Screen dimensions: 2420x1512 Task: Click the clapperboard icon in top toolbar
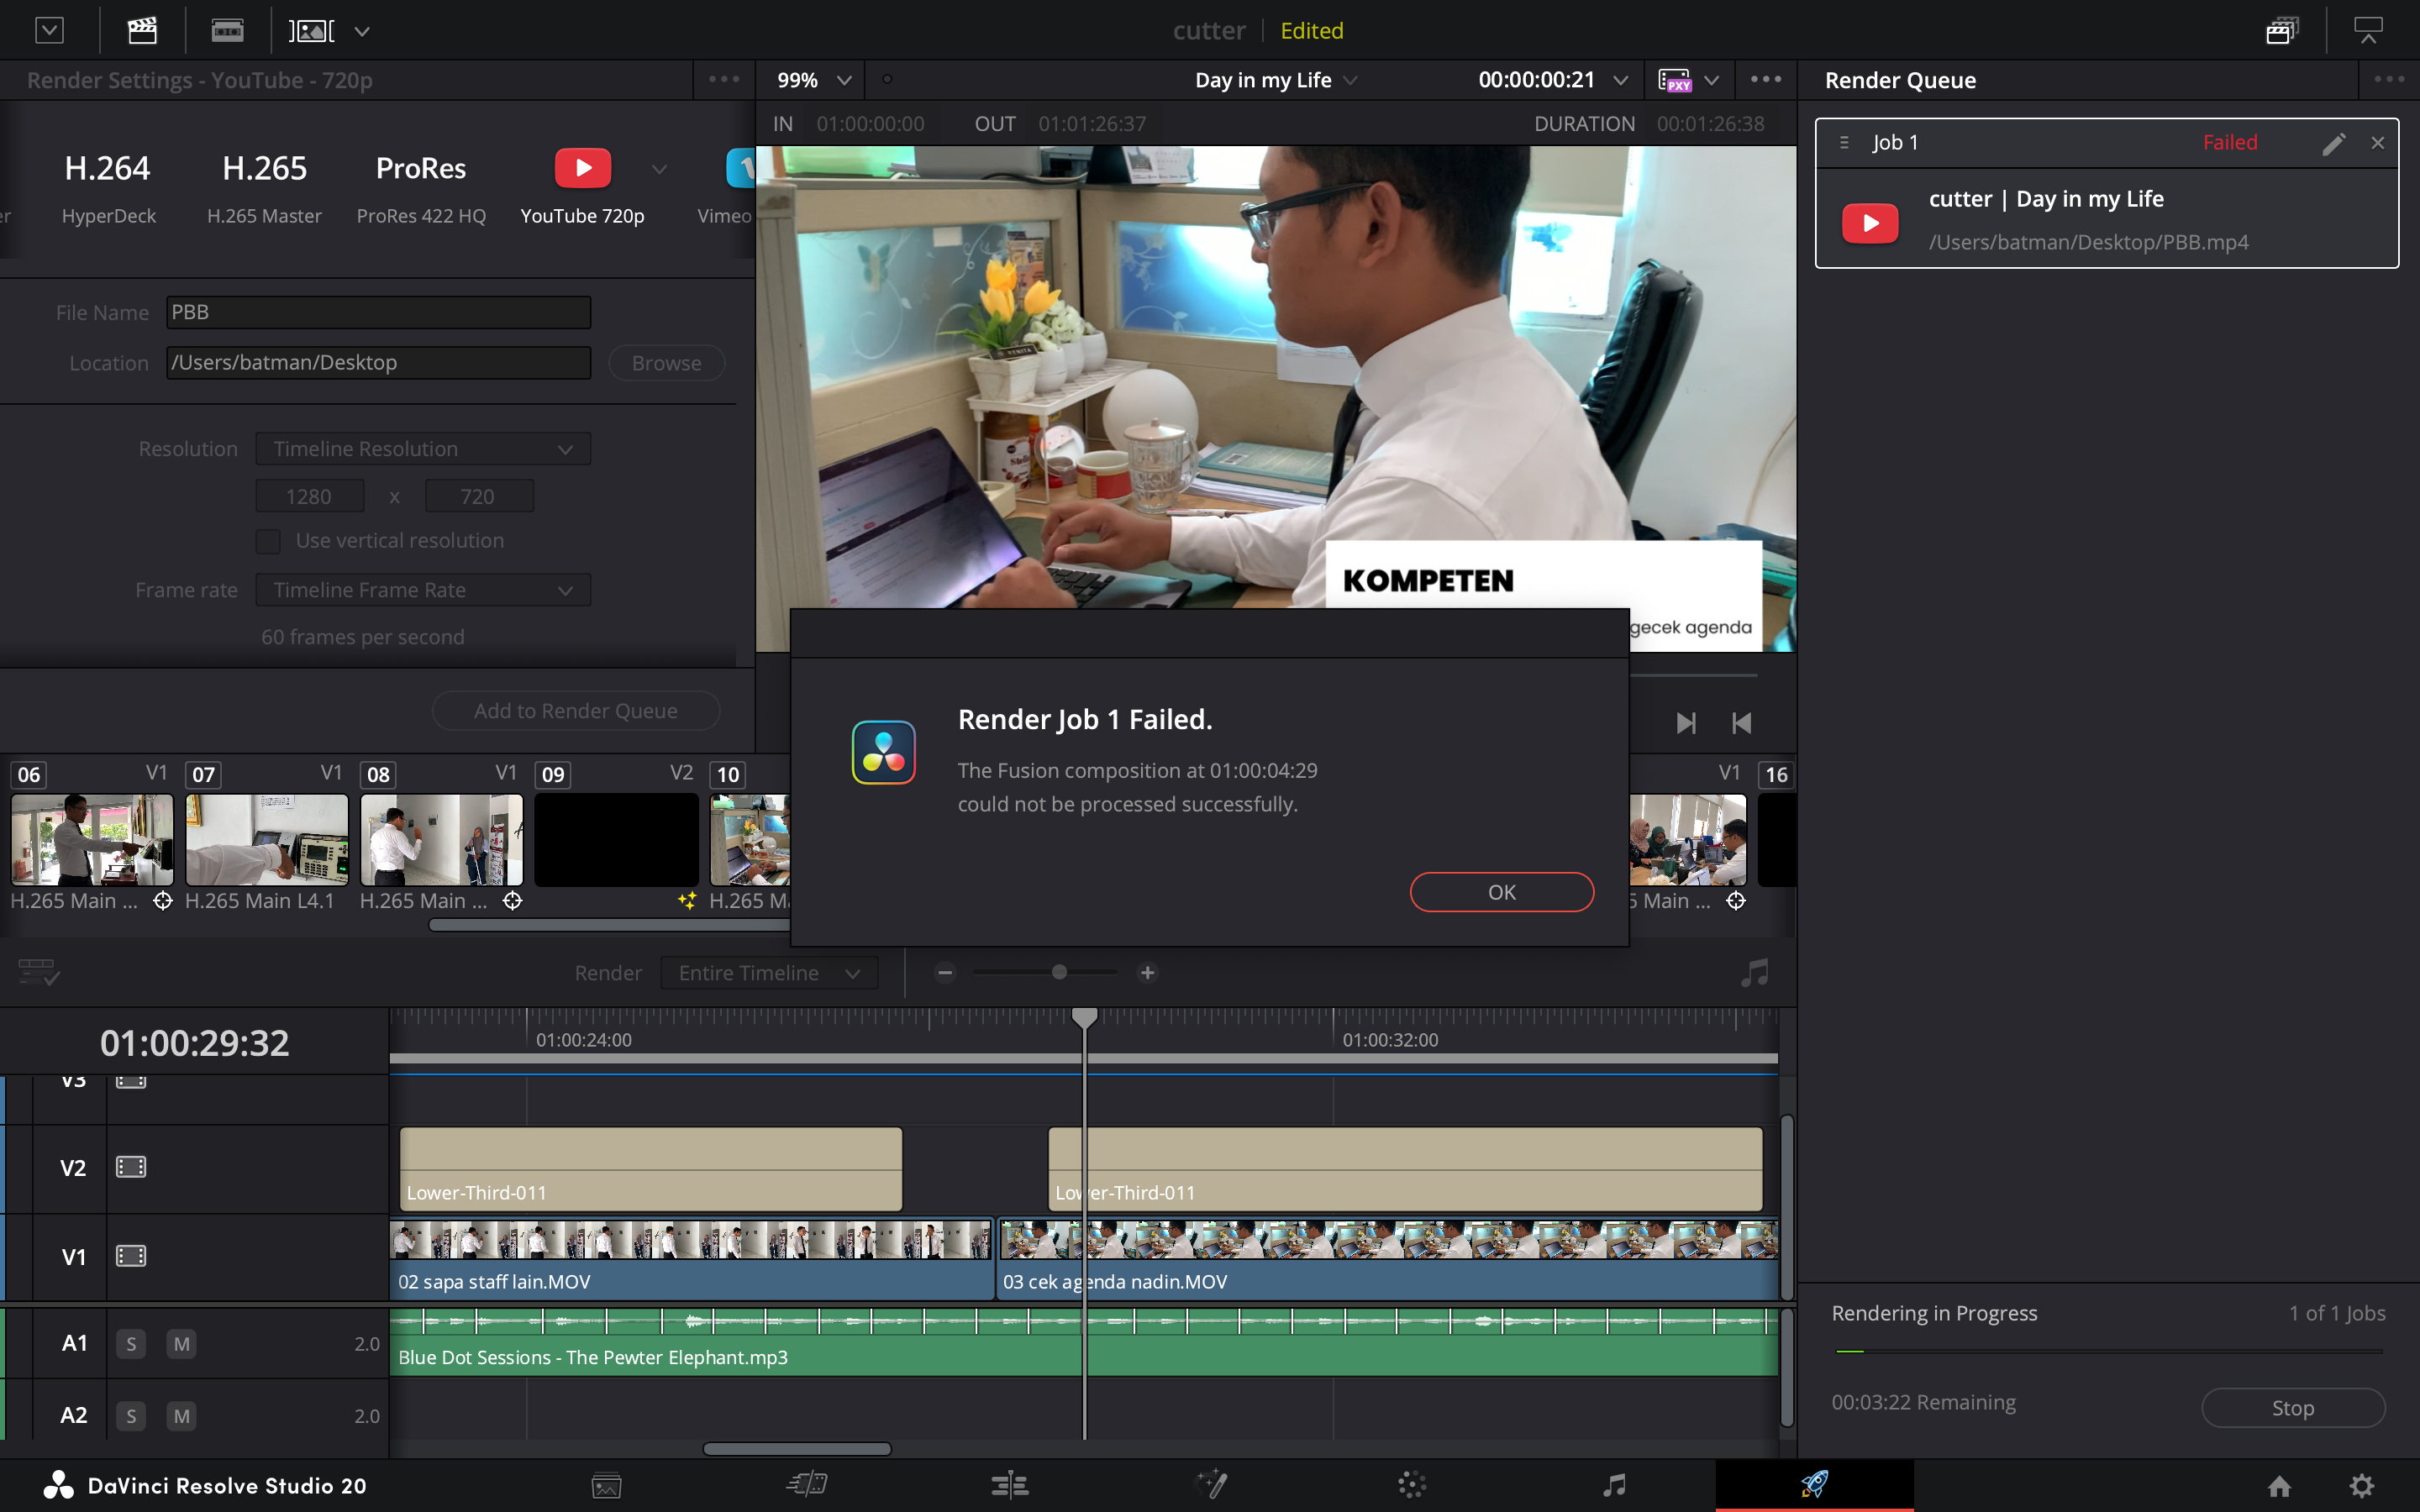point(142,30)
